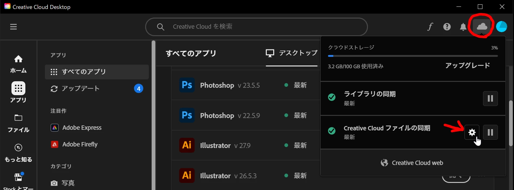This screenshot has height=190, width=514.
Task: Open the help question mark icon
Action: coord(447,27)
